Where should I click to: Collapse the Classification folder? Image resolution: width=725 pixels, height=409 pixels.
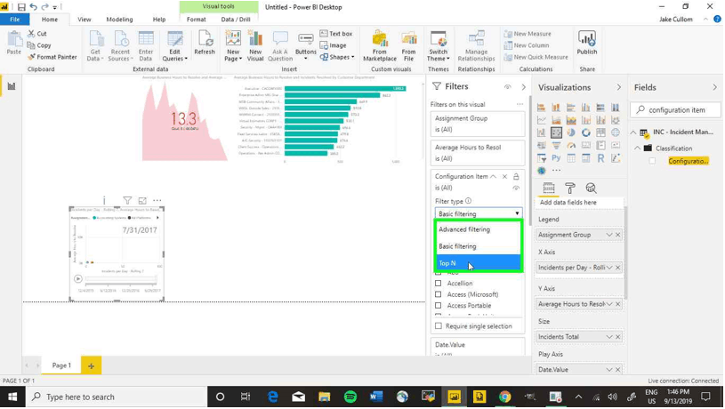click(x=637, y=148)
